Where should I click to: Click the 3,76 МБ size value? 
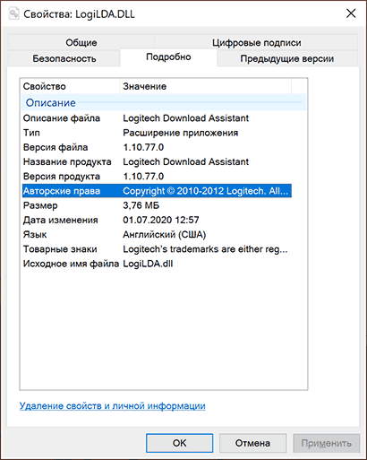click(x=141, y=205)
